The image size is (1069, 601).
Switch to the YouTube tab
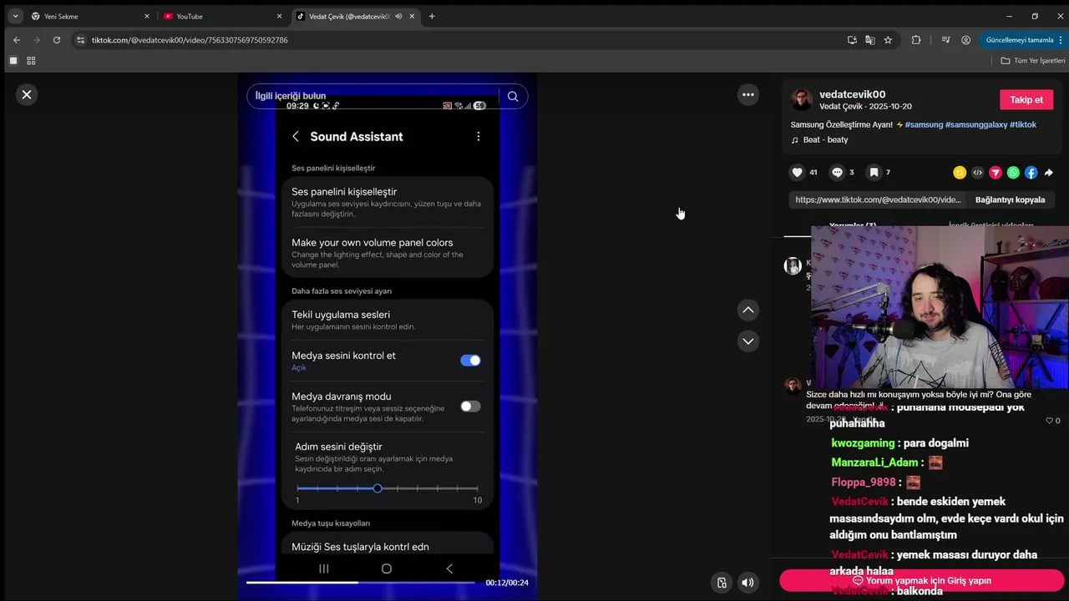pyautogui.click(x=222, y=16)
